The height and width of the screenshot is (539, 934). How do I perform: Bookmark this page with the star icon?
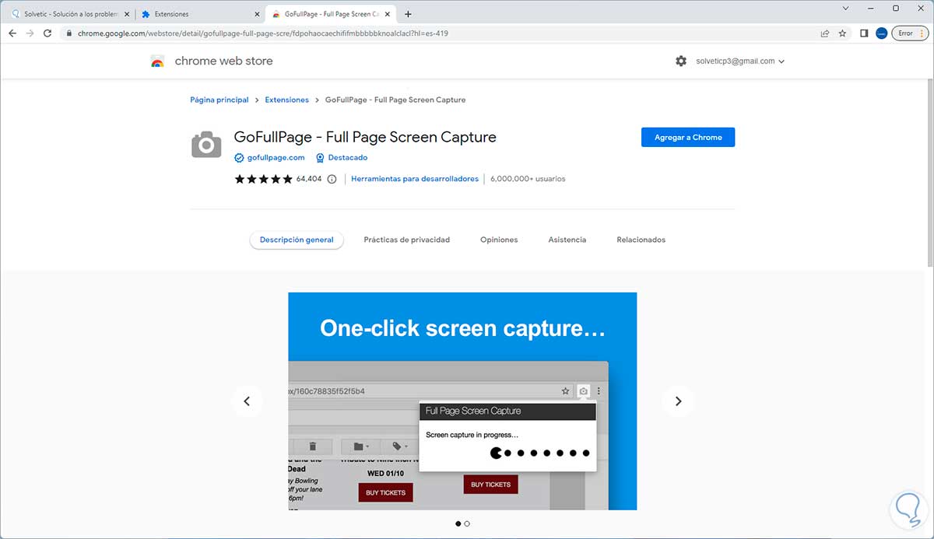pyautogui.click(x=842, y=33)
